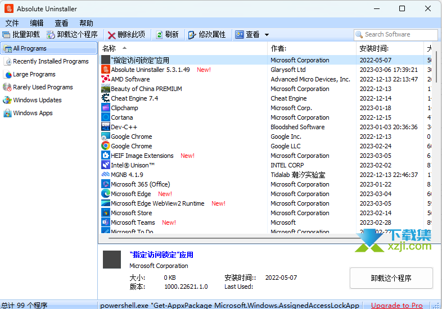Click the Advanced Micro Devices, Inc. author cell
This screenshot has height=309, width=442.
(x=310, y=79)
